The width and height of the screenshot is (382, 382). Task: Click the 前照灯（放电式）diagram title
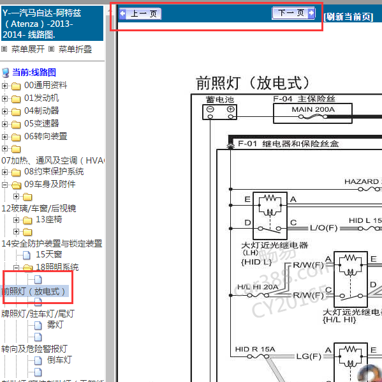coord(253,83)
